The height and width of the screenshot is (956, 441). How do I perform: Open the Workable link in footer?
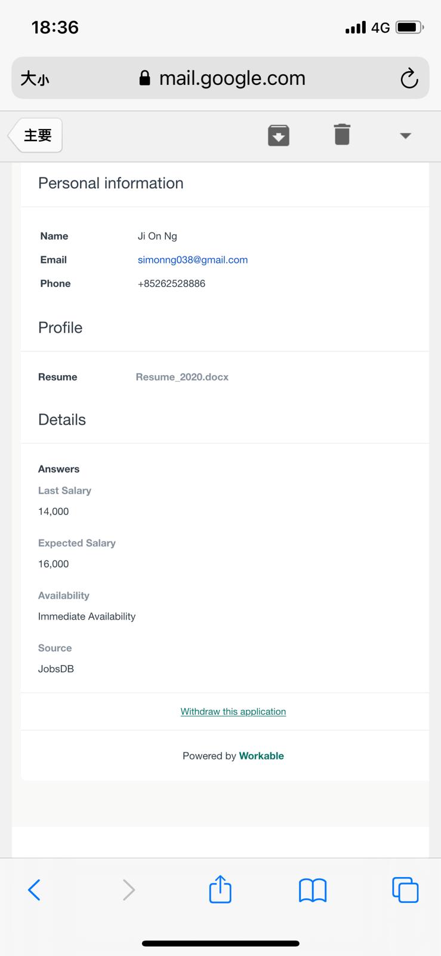click(x=261, y=756)
